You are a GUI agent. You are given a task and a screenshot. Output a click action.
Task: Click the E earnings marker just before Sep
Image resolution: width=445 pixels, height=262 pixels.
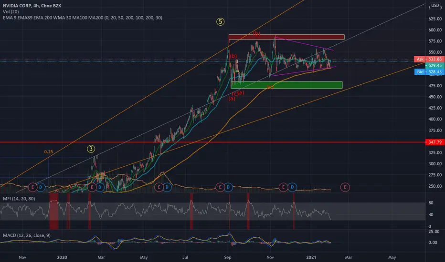pyautogui.click(x=220, y=187)
